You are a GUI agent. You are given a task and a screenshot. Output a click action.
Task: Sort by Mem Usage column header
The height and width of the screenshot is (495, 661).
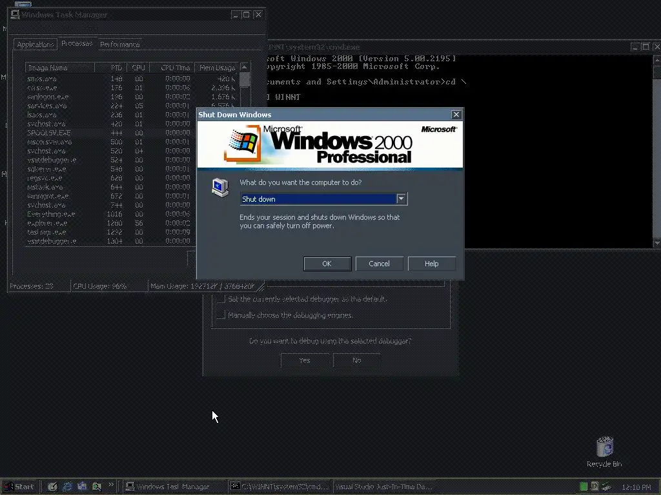(217, 68)
